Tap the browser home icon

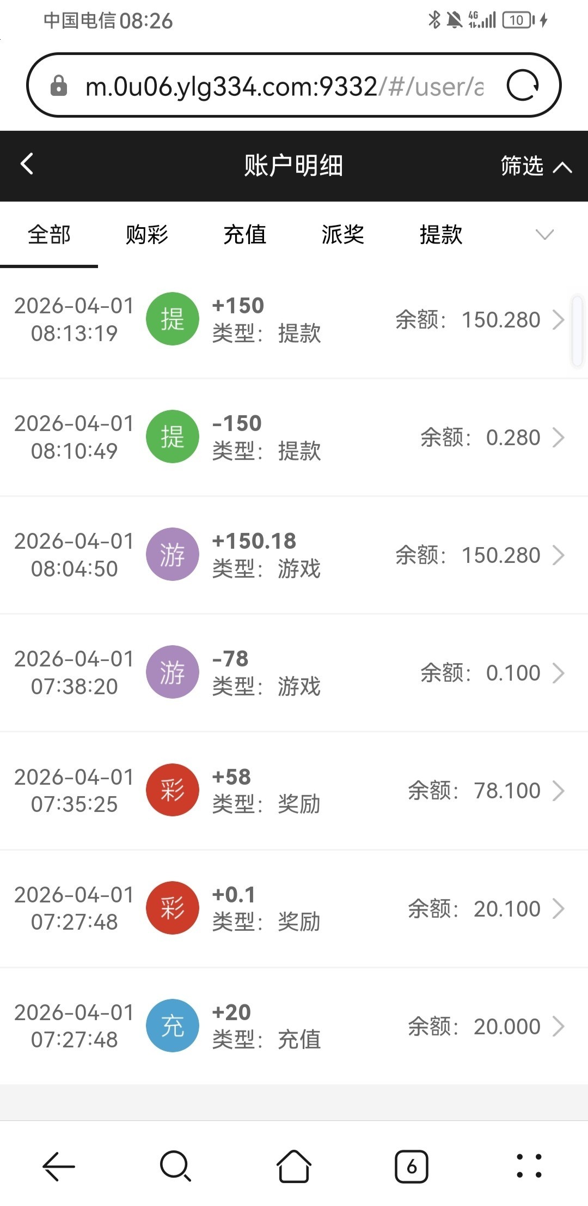tap(293, 1167)
